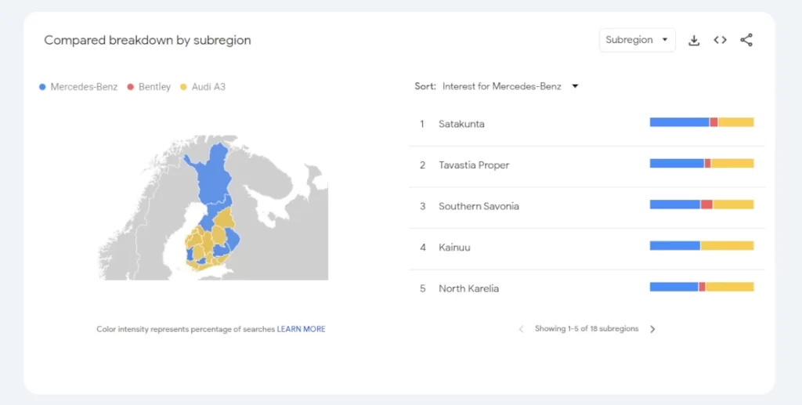The height and width of the screenshot is (405, 802).
Task: Select the Tavastia Proper subregion
Action: pos(474,165)
